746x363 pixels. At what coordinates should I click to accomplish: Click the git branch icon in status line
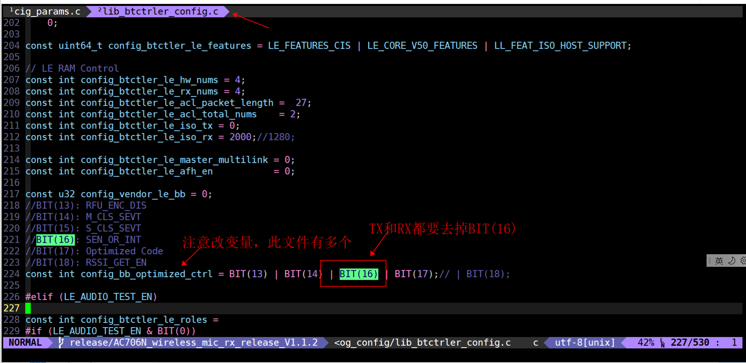point(61,343)
